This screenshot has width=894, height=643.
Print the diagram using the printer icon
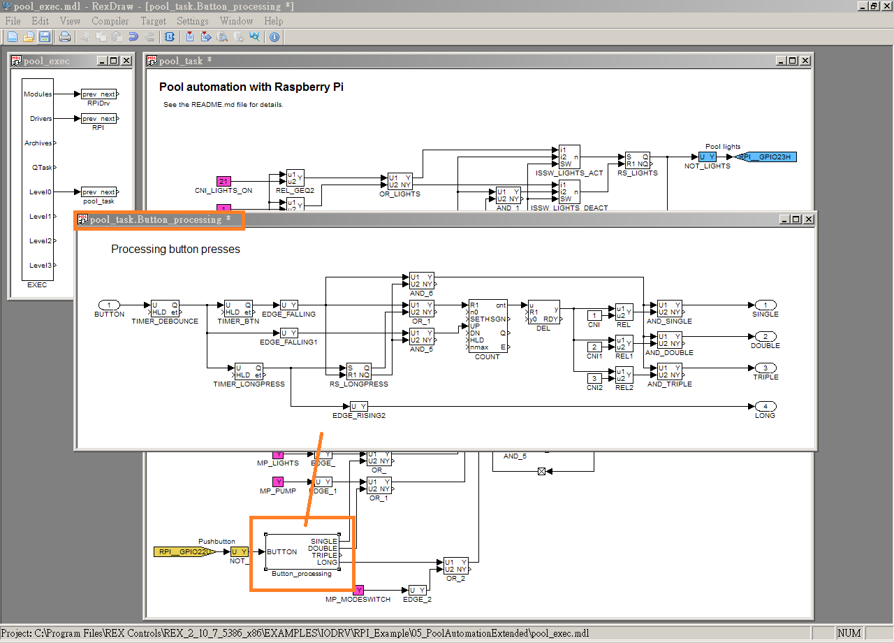pyautogui.click(x=64, y=36)
